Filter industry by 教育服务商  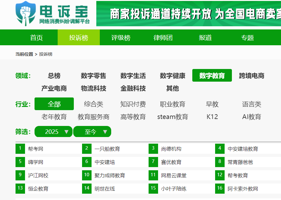click(x=93, y=117)
